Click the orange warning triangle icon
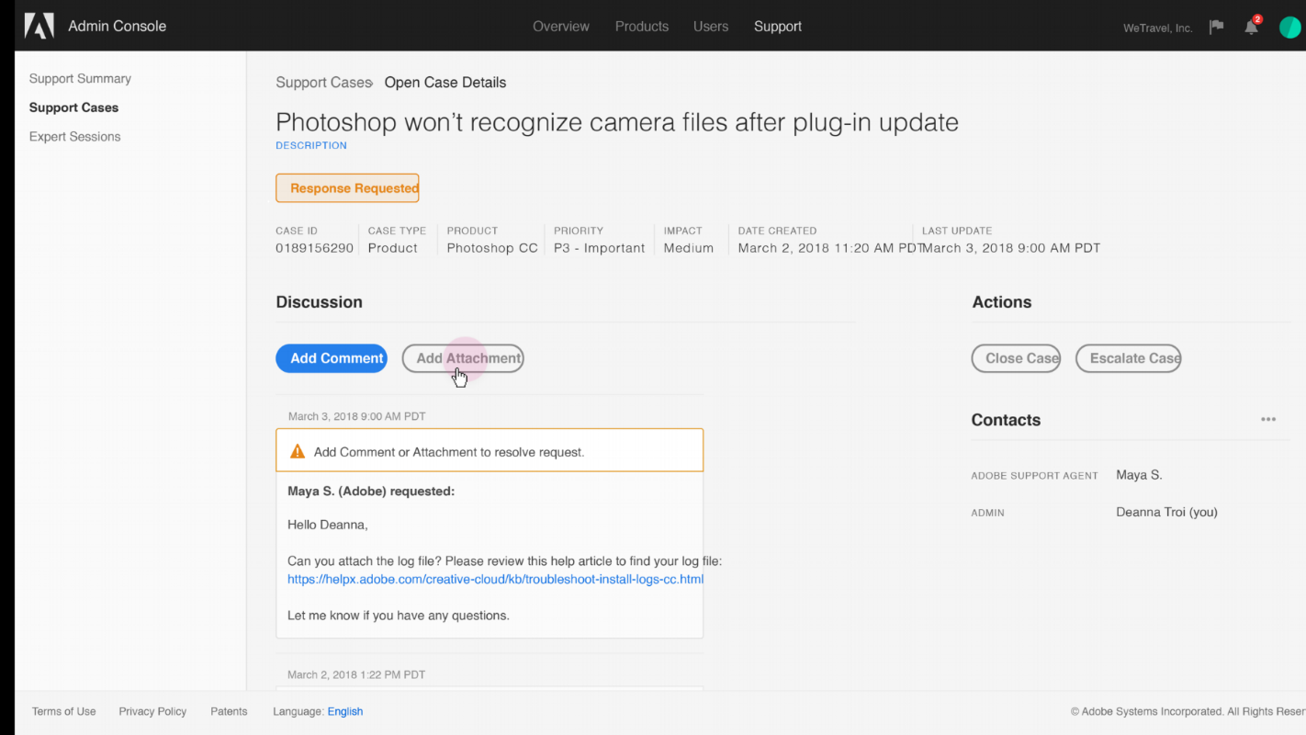1306x735 pixels. click(x=298, y=451)
